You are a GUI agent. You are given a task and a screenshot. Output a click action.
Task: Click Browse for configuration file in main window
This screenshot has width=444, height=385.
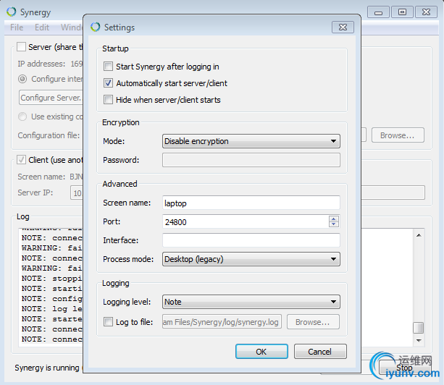tap(398, 135)
